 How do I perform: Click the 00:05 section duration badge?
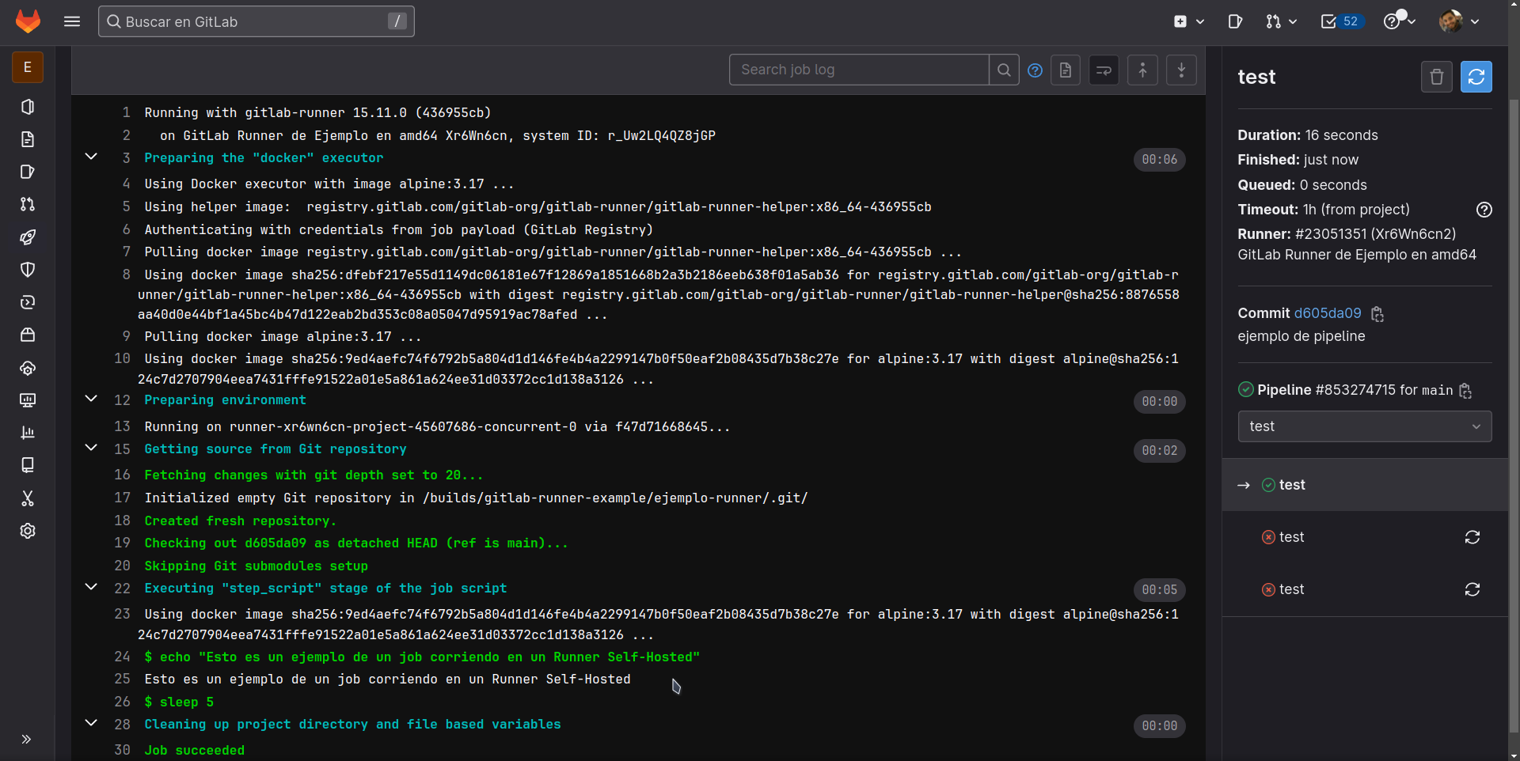pyautogui.click(x=1159, y=590)
